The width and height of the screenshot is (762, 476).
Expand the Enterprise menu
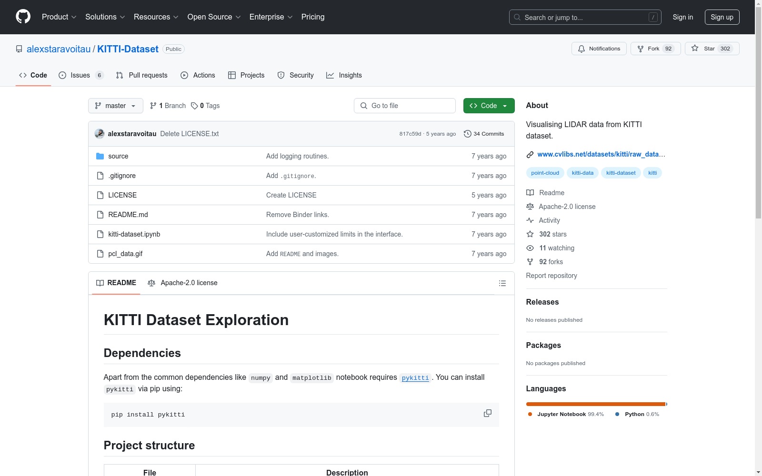(271, 17)
